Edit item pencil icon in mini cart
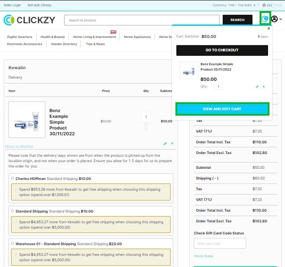The image size is (285, 267). coord(257,87)
